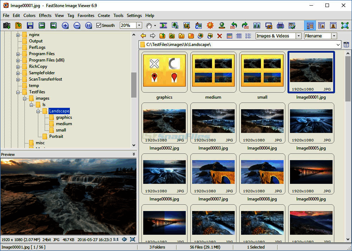Open the Favorites menu
Screen dimensions: 352x251
point(86,16)
